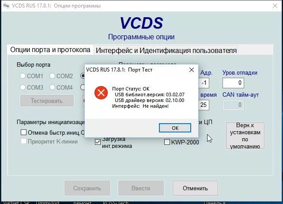Click the Уров.отладки label
The height and width of the screenshot is (204, 283).
tap(240, 72)
